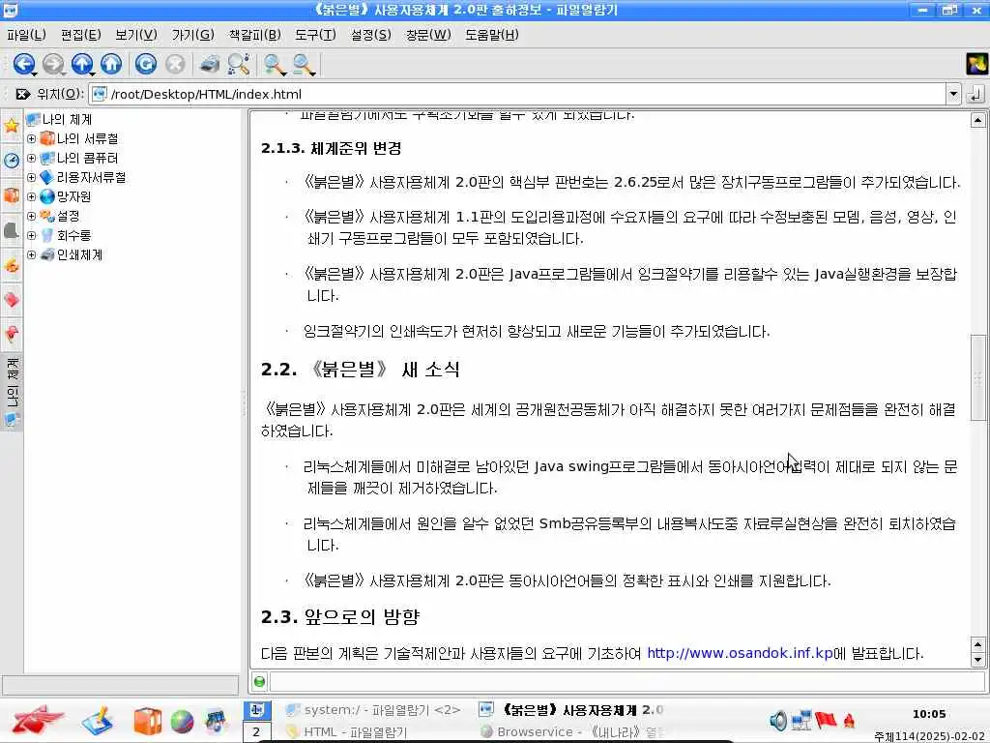This screenshot has height=743, width=990.
Task: Expand the 리용자서류철 tree node
Action: tap(32, 178)
